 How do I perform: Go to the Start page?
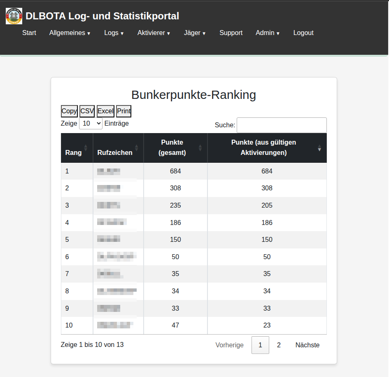(29, 33)
